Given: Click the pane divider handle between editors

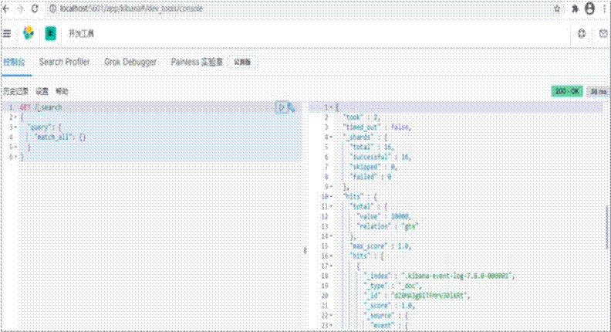Looking at the screenshot, I should tap(305, 250).
